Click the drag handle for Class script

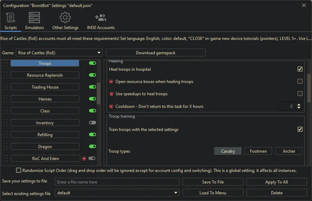[6, 111]
